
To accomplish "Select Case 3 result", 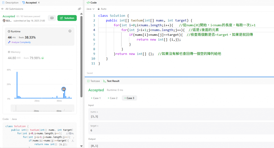I will click(x=130, y=98).
